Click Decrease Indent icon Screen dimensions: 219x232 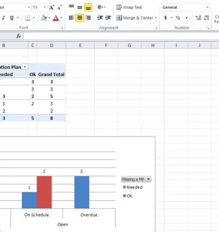pos(100,18)
